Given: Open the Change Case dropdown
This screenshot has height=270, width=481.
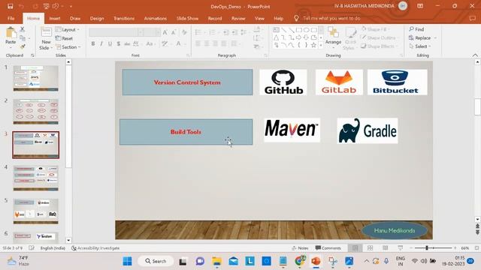Looking at the screenshot, I should (x=150, y=43).
